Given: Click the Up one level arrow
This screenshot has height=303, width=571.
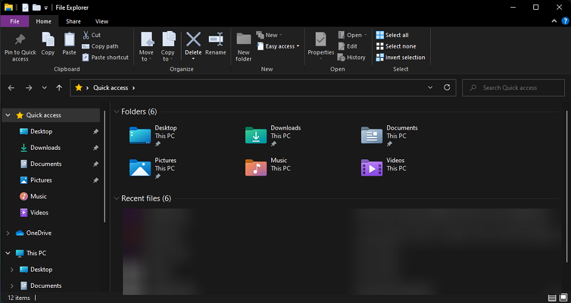Looking at the screenshot, I should point(59,88).
